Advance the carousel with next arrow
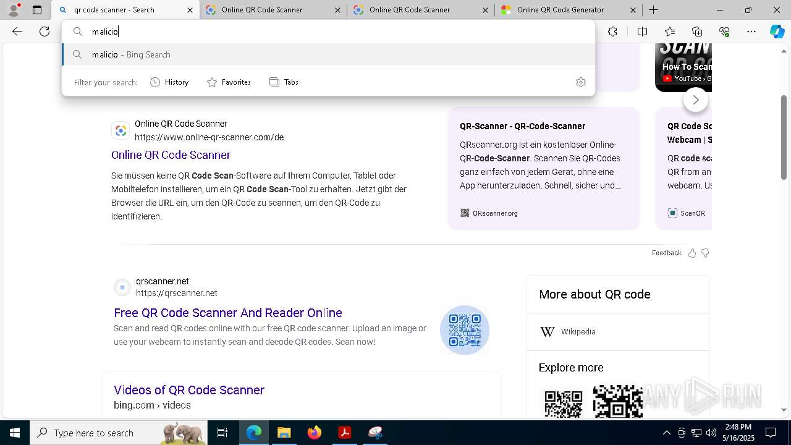The image size is (791, 445). (x=696, y=100)
